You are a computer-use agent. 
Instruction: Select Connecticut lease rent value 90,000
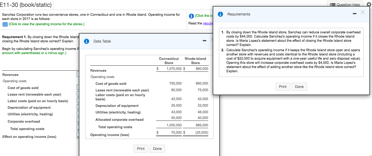pos(177,90)
